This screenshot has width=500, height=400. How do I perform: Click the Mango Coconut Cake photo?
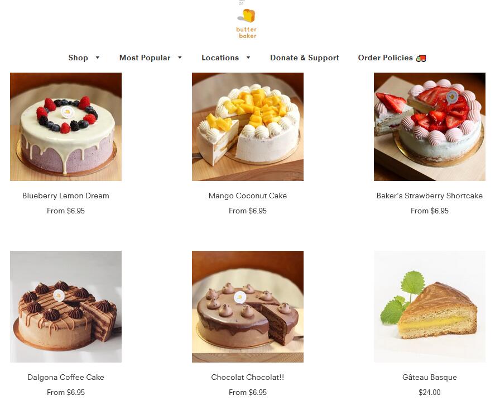(x=247, y=127)
